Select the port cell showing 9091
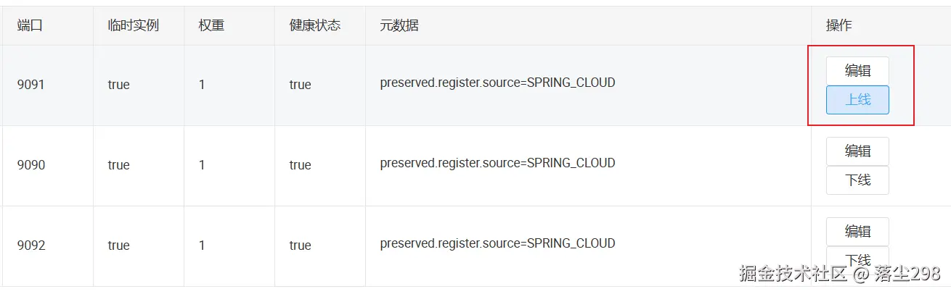This screenshot has height=294, width=951. click(x=31, y=85)
